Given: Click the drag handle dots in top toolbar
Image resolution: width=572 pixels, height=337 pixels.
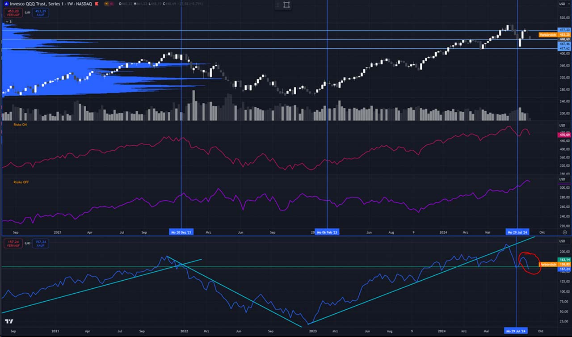Looking at the screenshot, I should 277,5.
